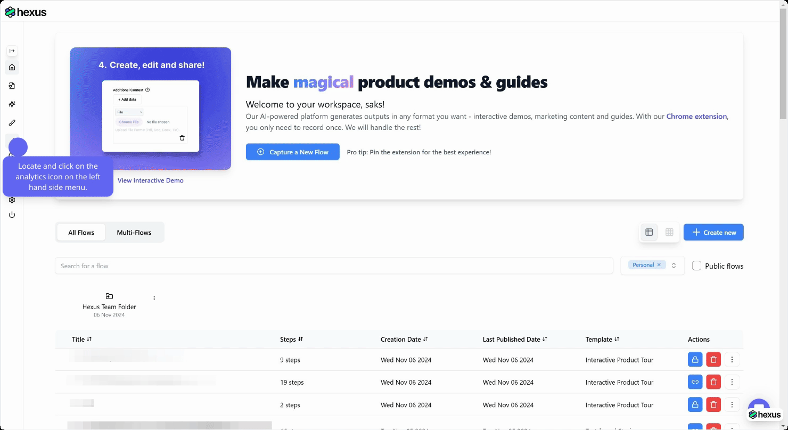Click the "06 Nov 2024" folder date
788x430 pixels.
click(109, 315)
